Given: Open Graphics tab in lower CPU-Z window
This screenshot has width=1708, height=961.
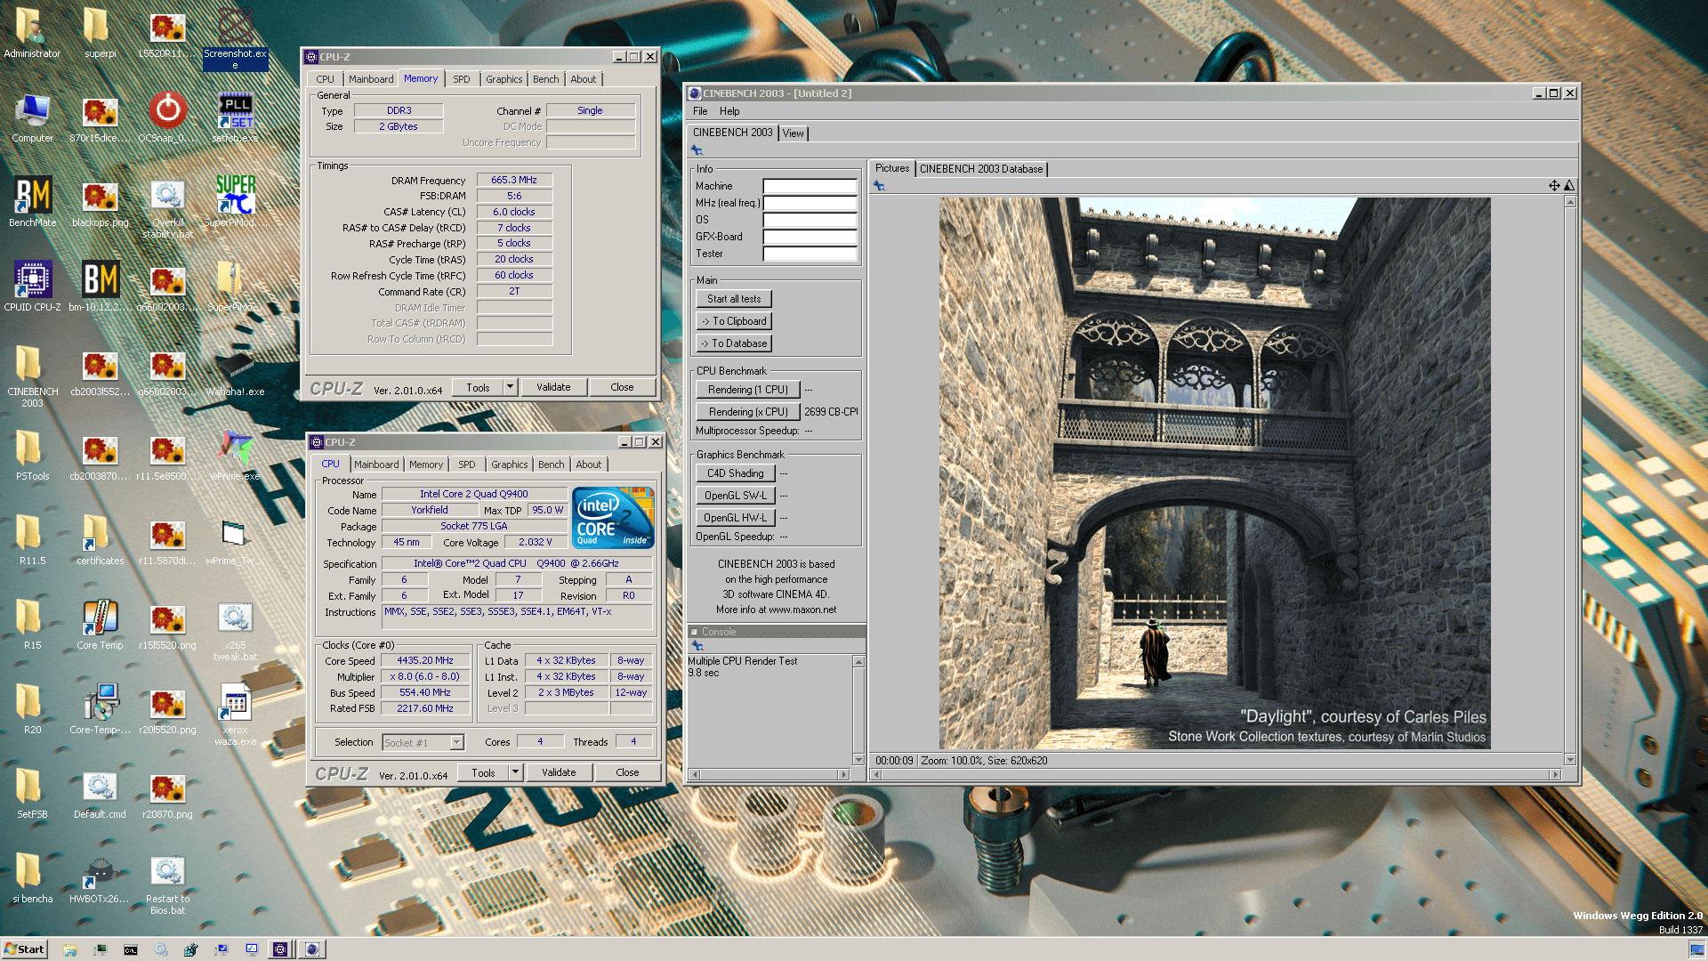Looking at the screenshot, I should click(509, 464).
